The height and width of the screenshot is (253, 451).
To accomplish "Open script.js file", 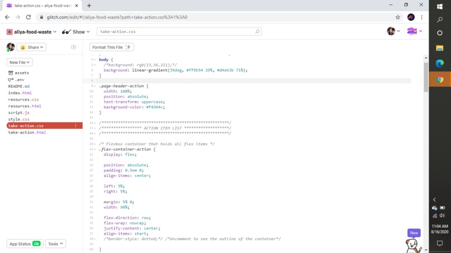I will click(18, 113).
